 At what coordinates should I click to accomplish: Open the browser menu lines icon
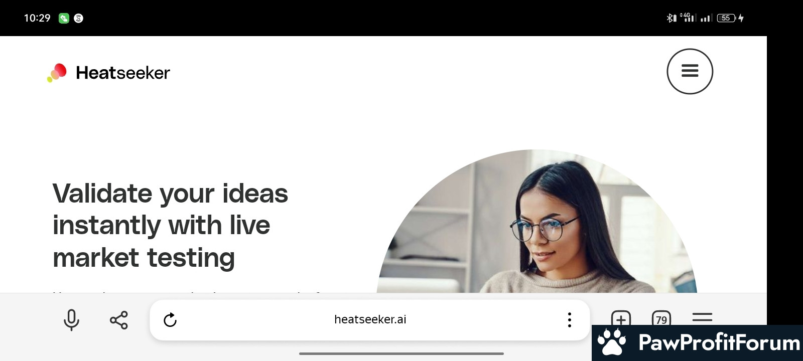[x=702, y=317]
